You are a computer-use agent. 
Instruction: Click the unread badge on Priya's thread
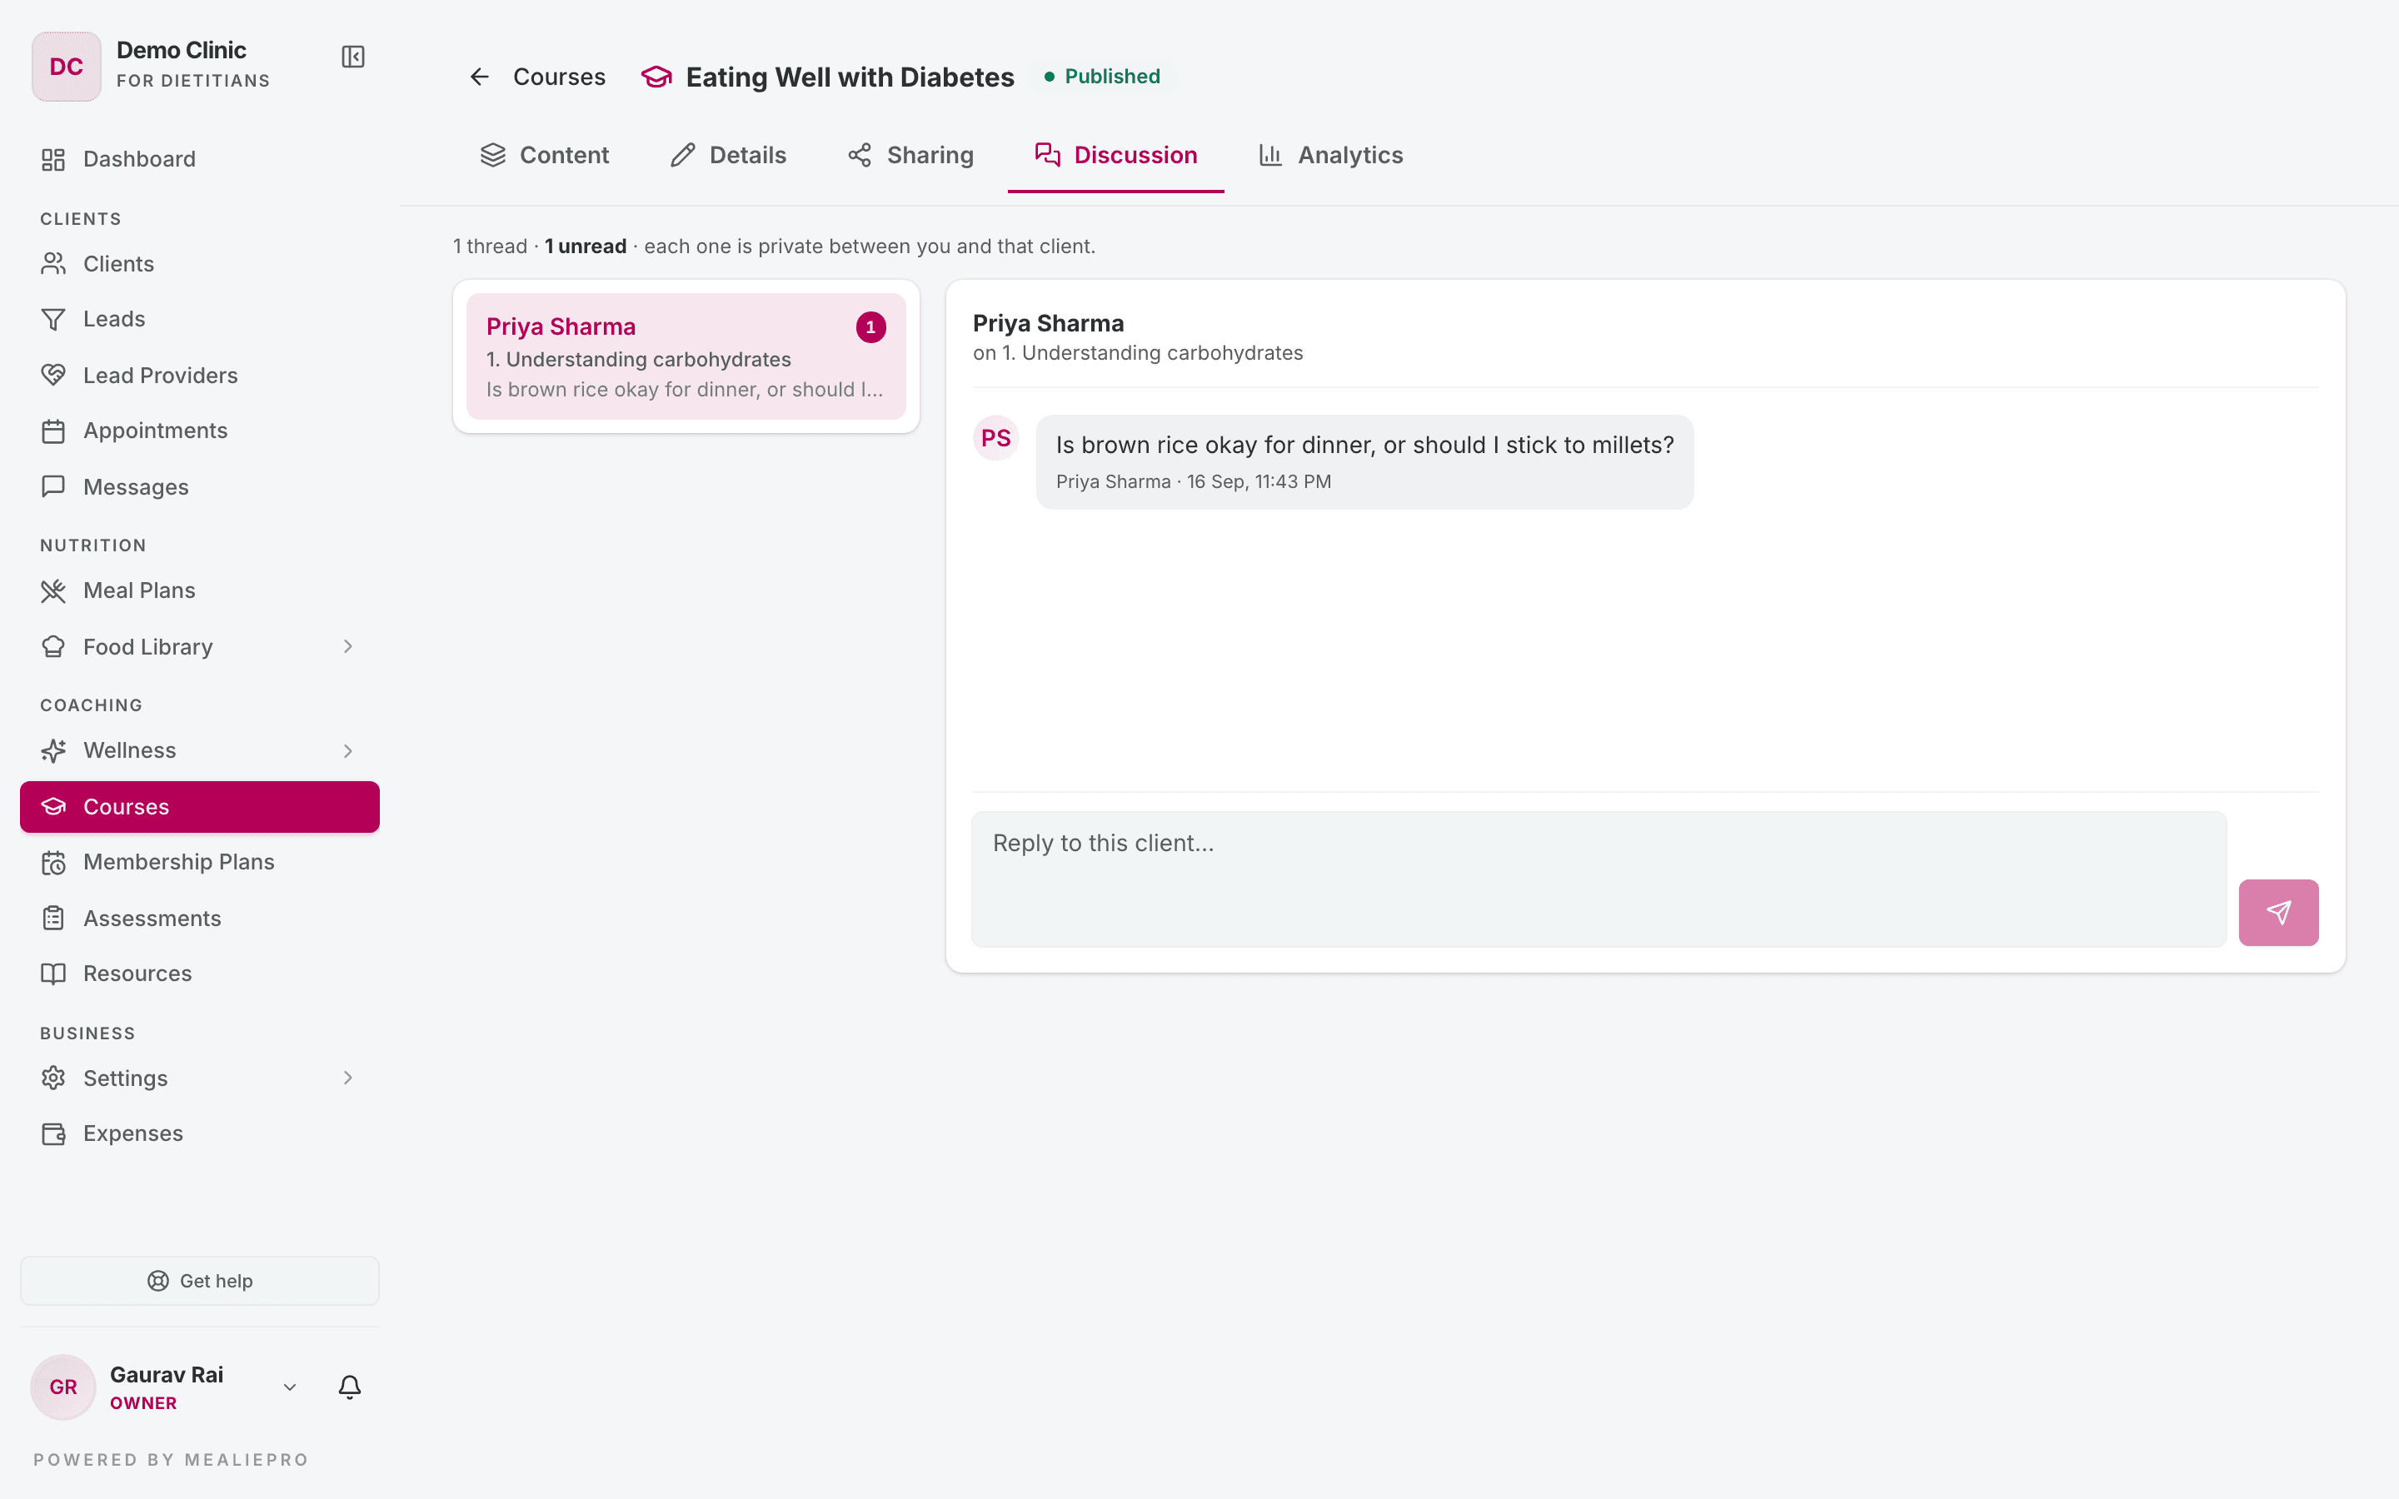point(870,327)
